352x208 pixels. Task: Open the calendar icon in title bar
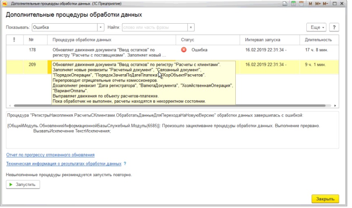301,3
